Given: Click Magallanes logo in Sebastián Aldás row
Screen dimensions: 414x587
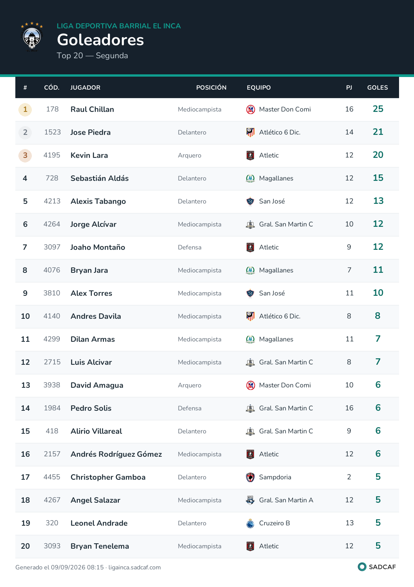Looking at the screenshot, I should click(x=250, y=179).
